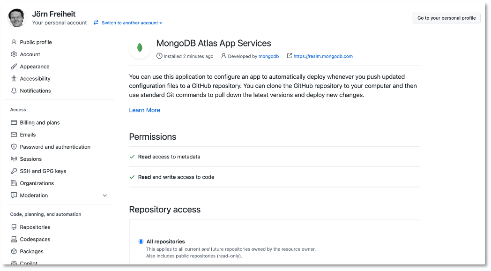Click the external link icon beside realm URL
The width and height of the screenshot is (491, 271).
point(290,56)
